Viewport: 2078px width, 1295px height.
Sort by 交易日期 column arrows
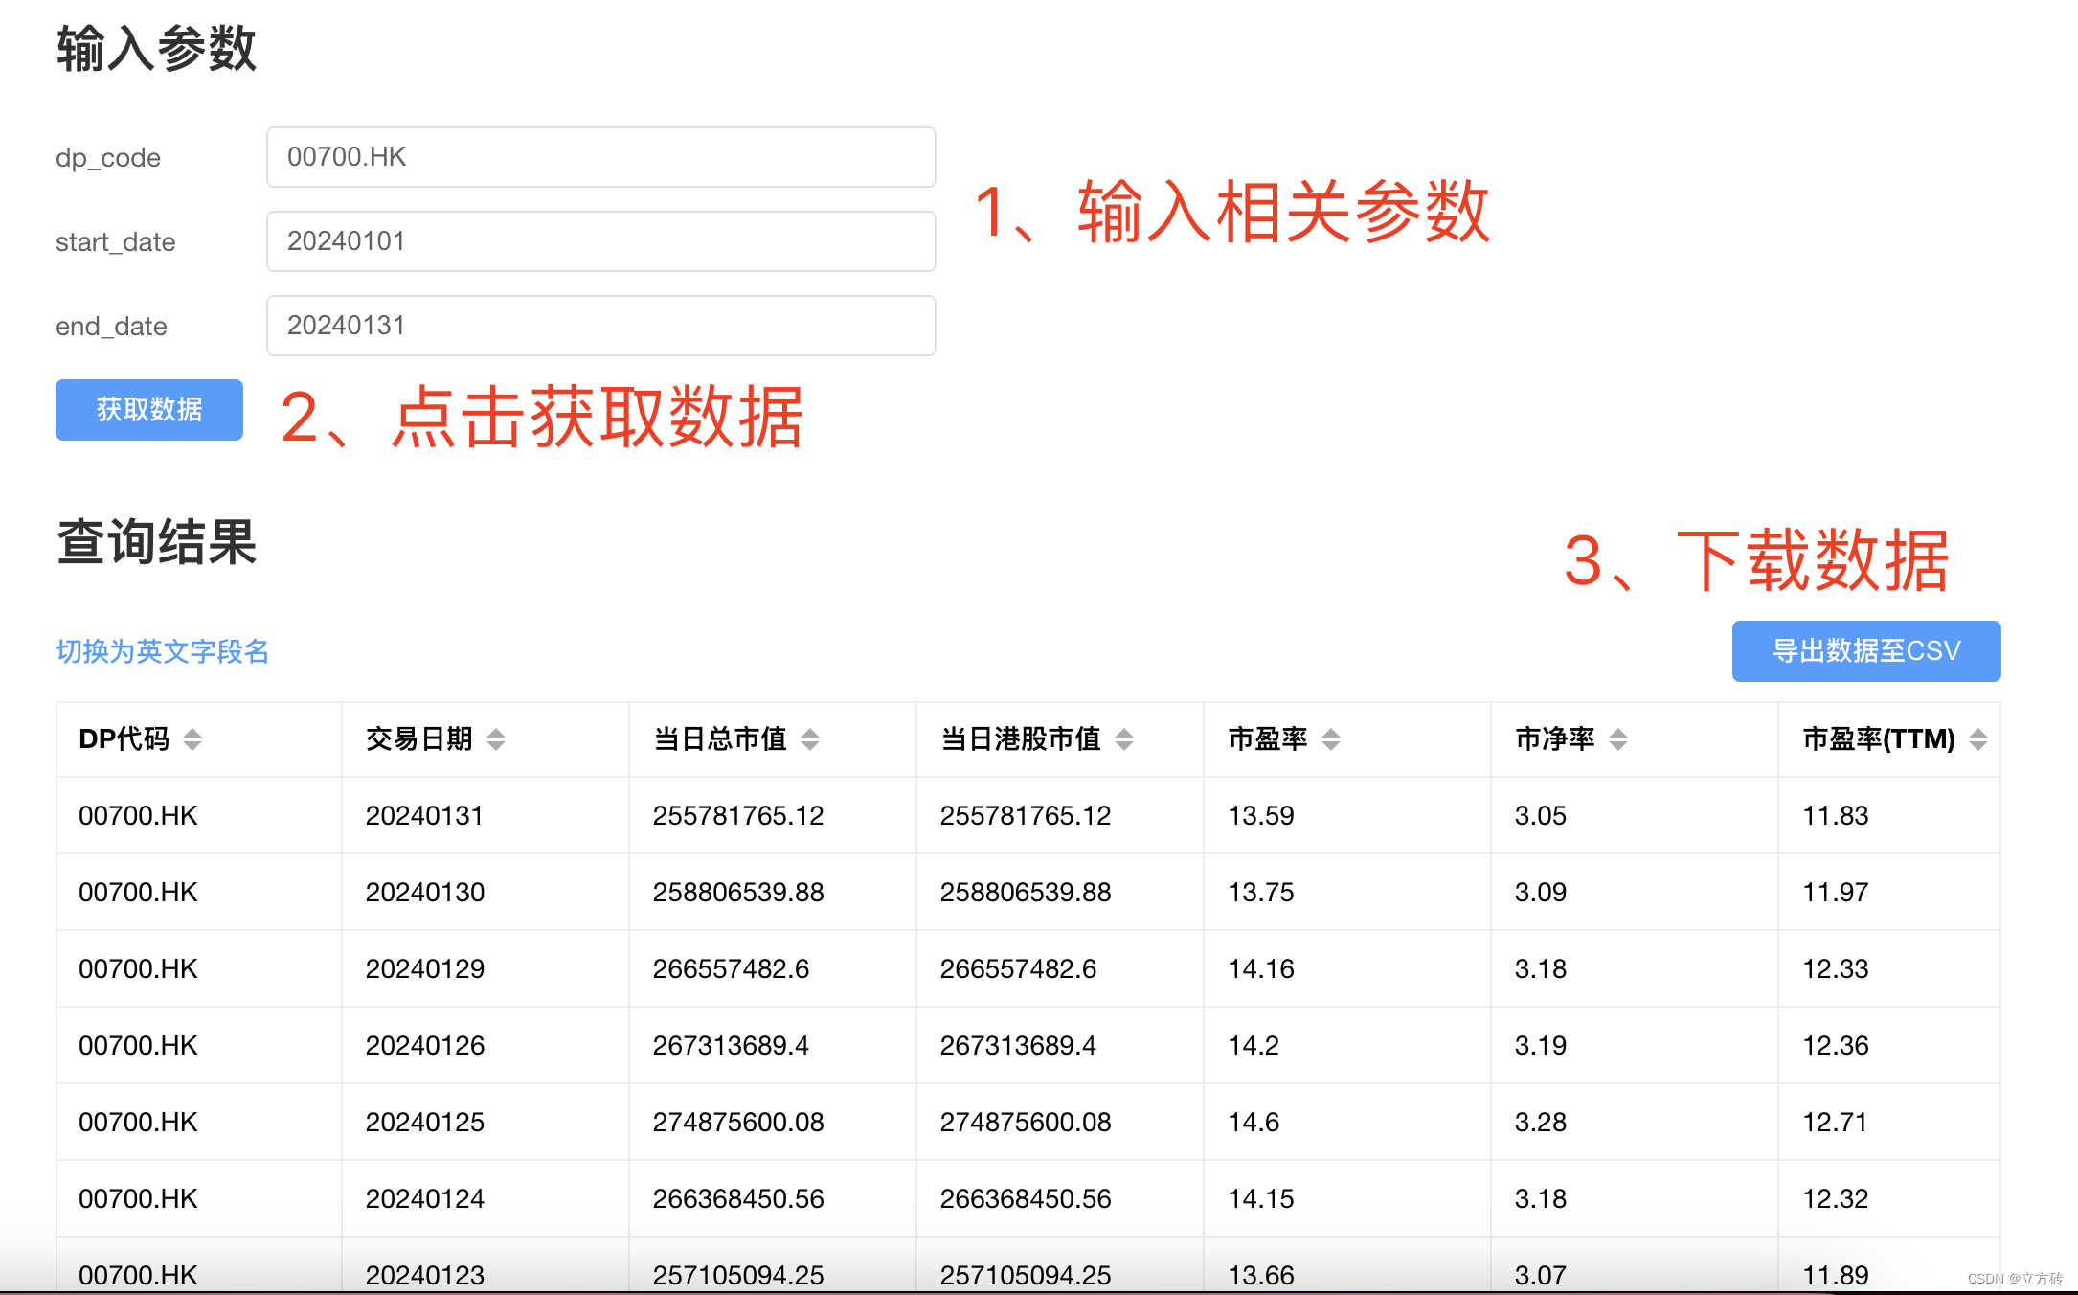tap(496, 739)
